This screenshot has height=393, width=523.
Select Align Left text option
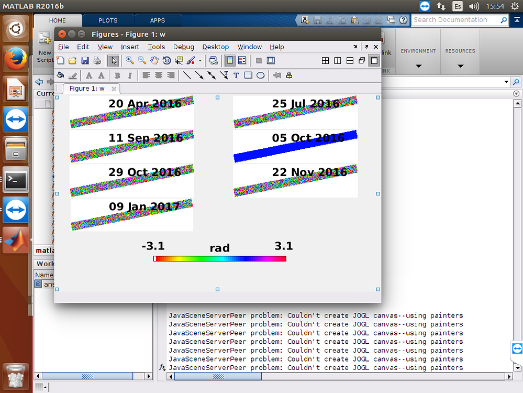pos(146,75)
